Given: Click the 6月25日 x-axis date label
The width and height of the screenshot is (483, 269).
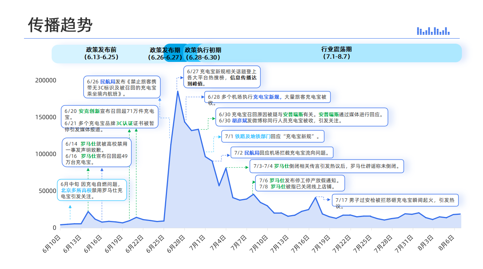Looking at the screenshot, I should (155, 244).
